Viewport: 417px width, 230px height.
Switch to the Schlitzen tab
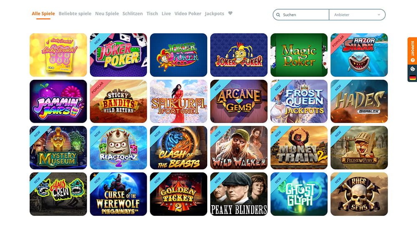[x=133, y=14]
